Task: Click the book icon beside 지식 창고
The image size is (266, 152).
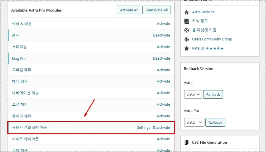Action: pyautogui.click(x=186, y=21)
